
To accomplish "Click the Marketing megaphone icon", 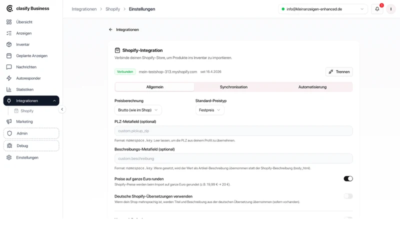I will [9, 121].
